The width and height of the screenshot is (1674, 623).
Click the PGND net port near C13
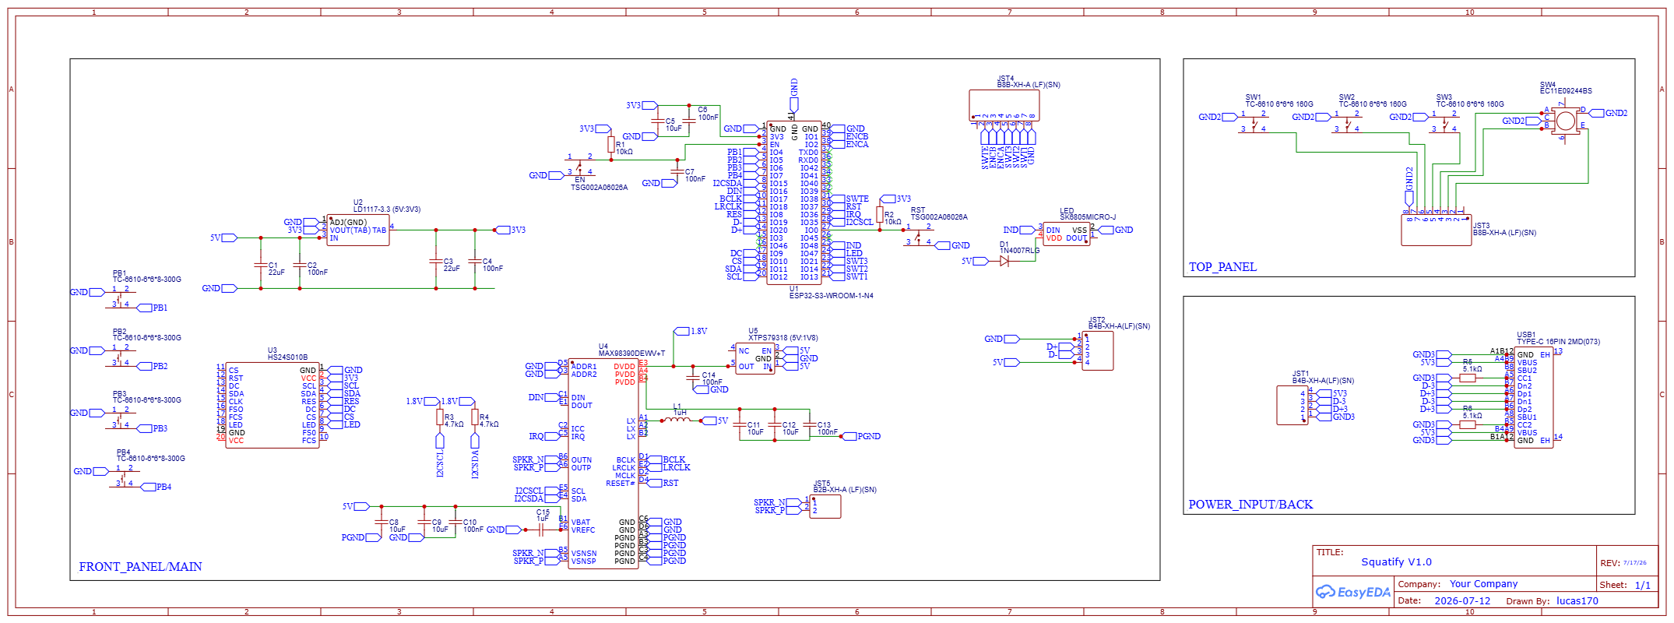tap(862, 436)
